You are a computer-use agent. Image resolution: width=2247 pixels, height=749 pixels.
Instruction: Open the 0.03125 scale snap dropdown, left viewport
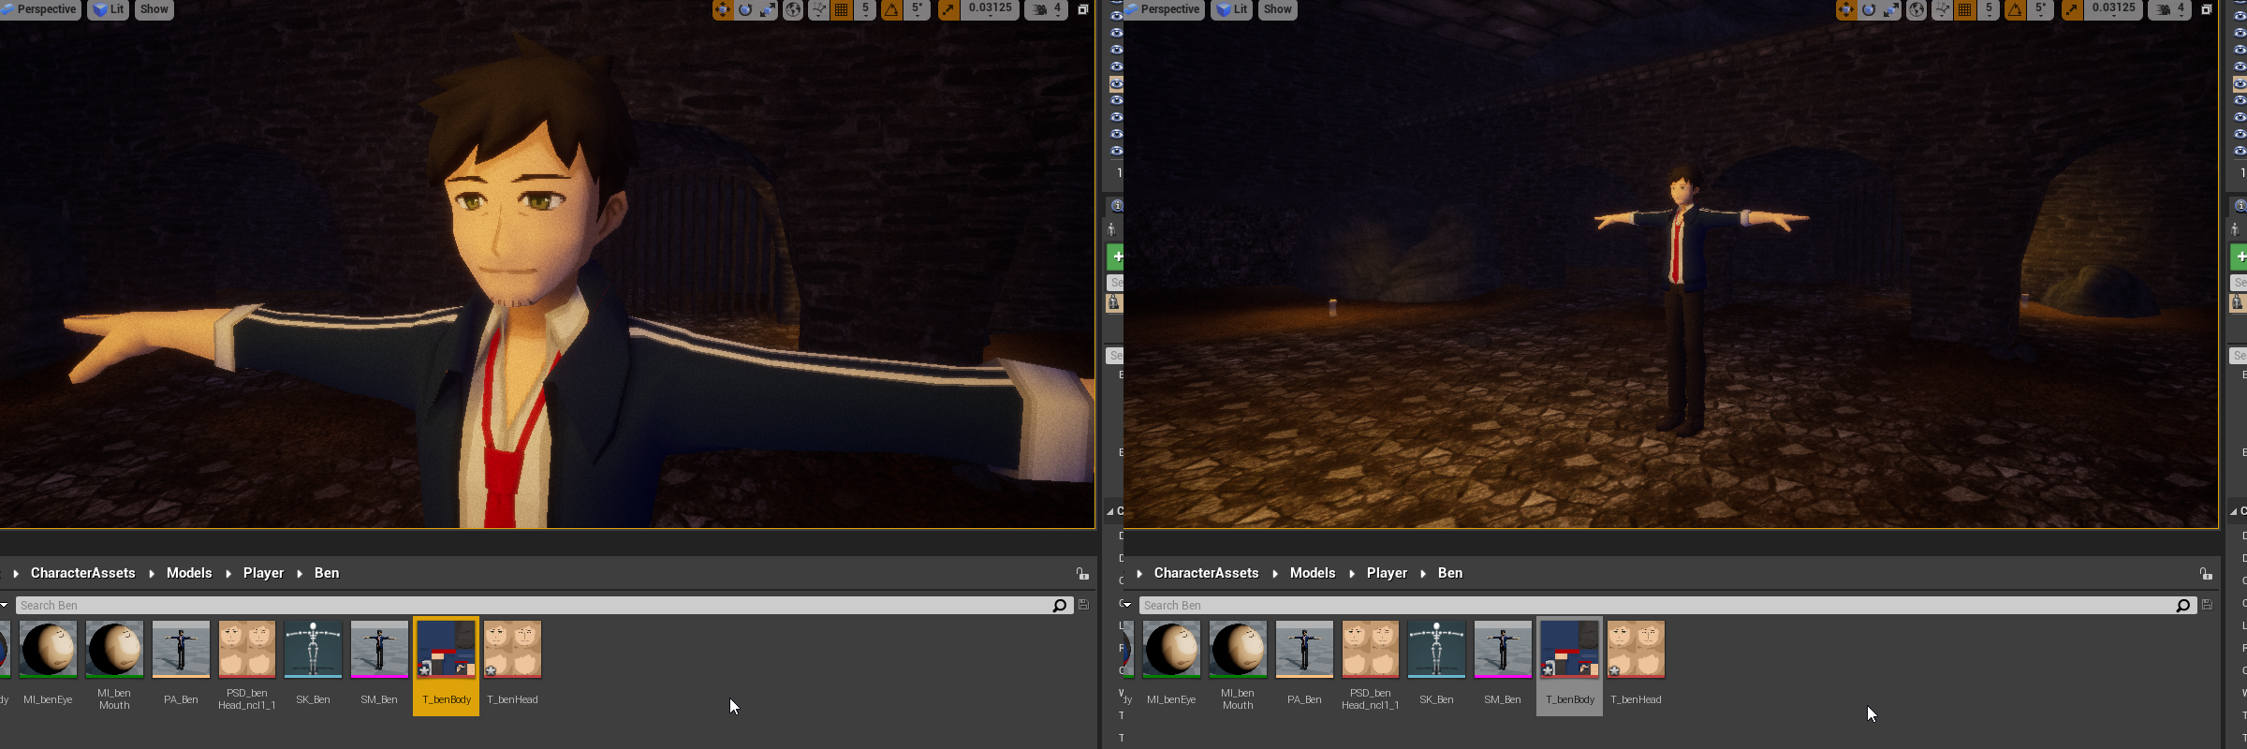point(990,9)
